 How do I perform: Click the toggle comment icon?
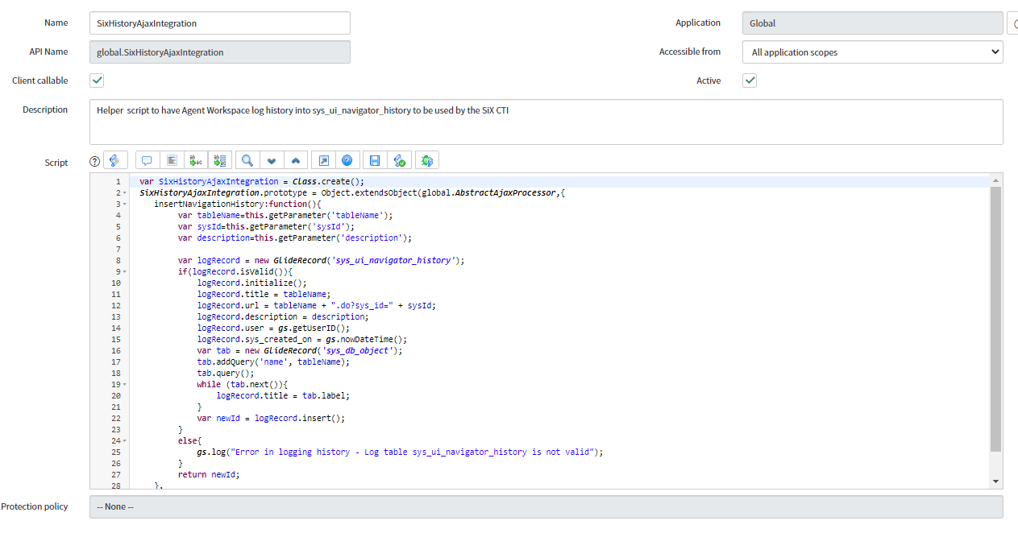pos(148,160)
